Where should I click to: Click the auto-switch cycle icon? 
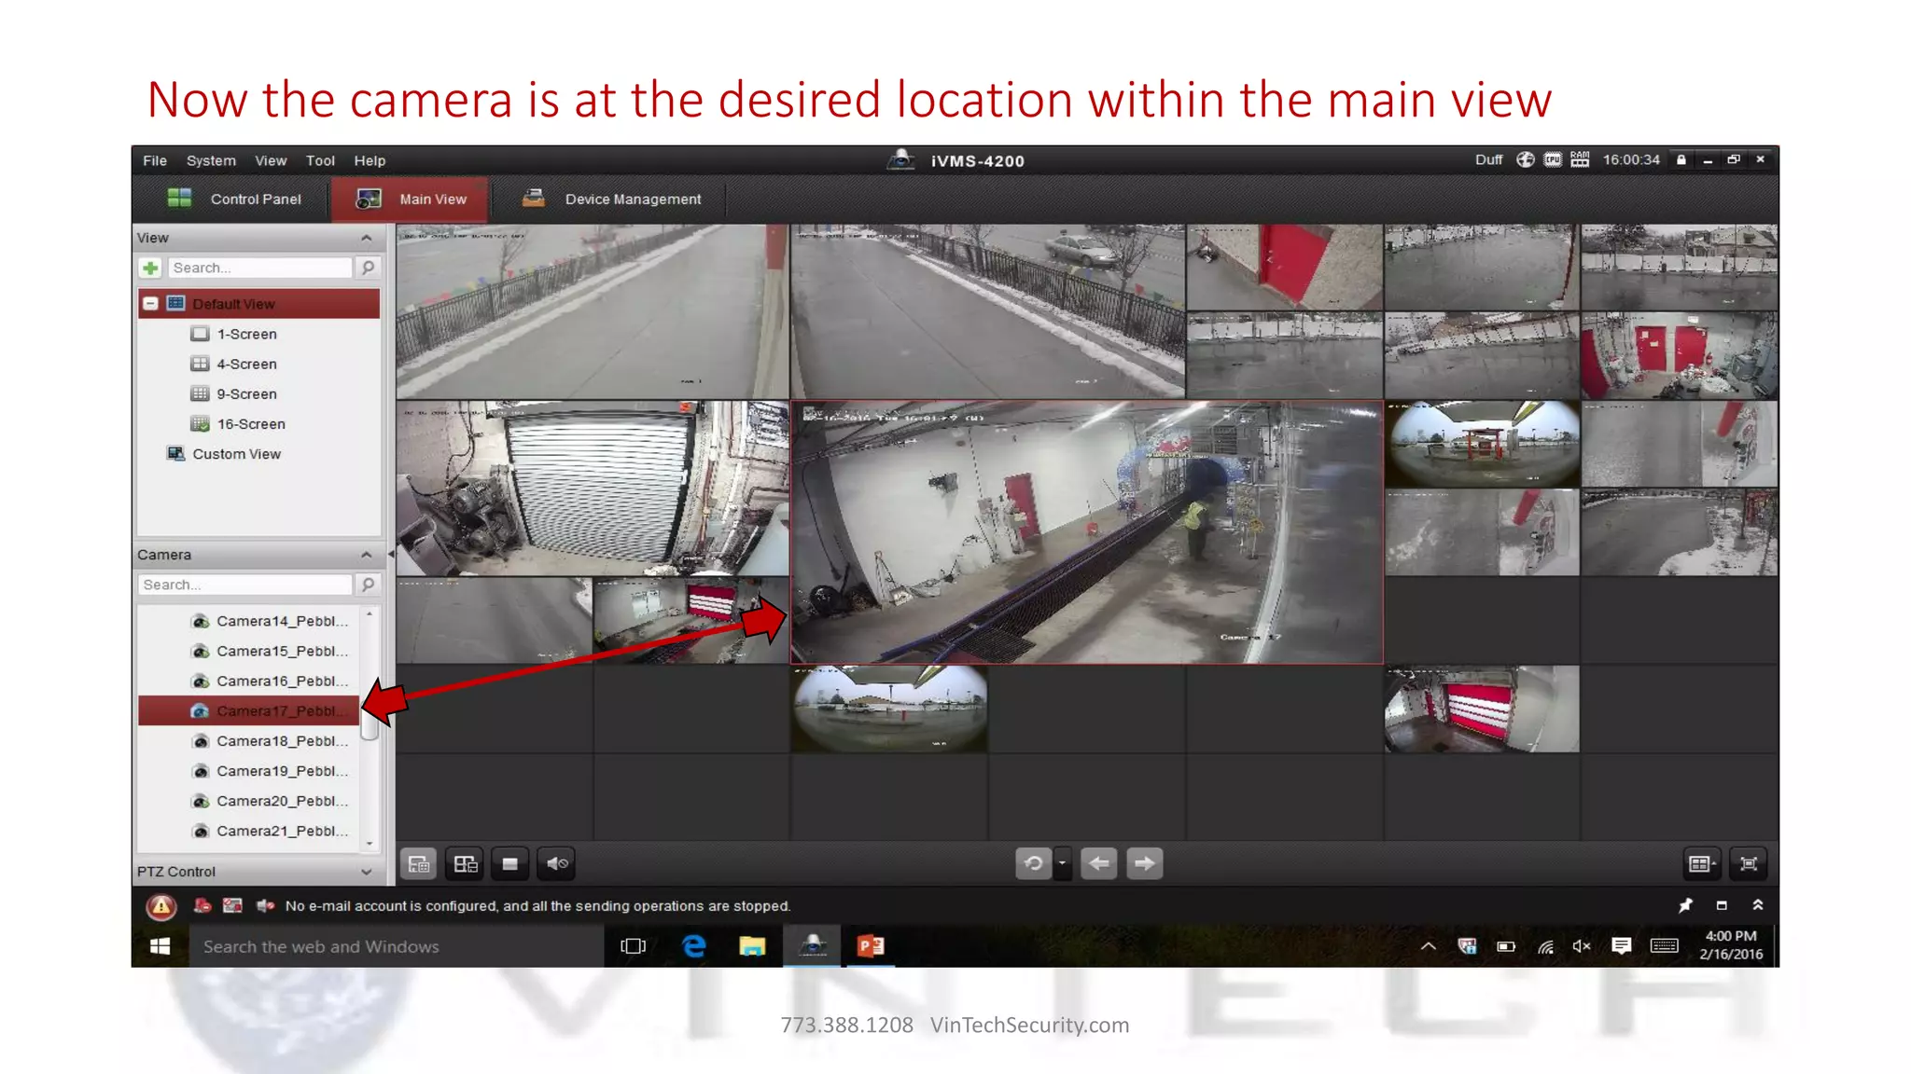1034,864
